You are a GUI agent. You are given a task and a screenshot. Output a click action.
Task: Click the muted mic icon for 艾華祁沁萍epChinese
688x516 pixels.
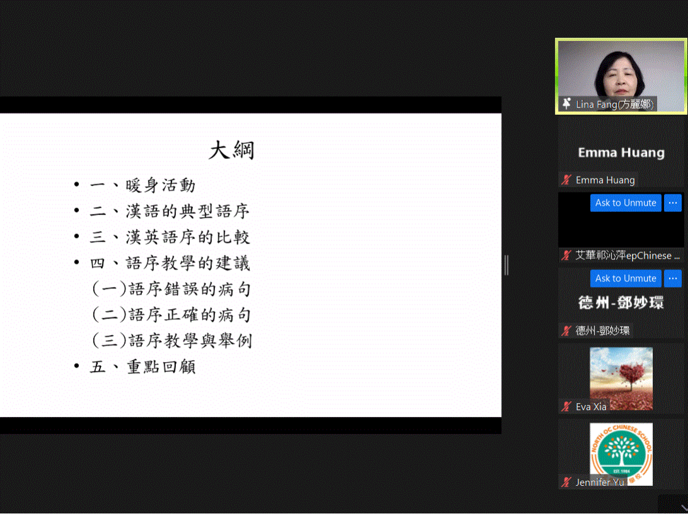[x=566, y=255]
